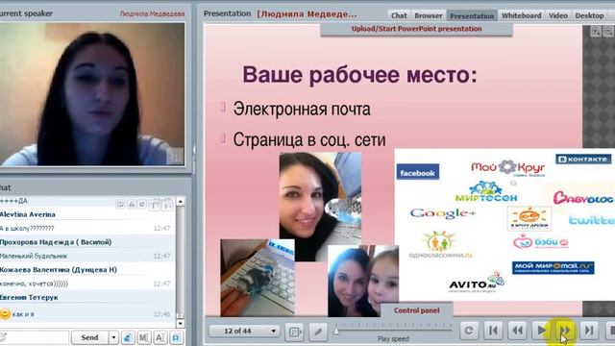Click slide title 'Ваше рабочее место:'
This screenshot has height=346, width=615.
(359, 75)
